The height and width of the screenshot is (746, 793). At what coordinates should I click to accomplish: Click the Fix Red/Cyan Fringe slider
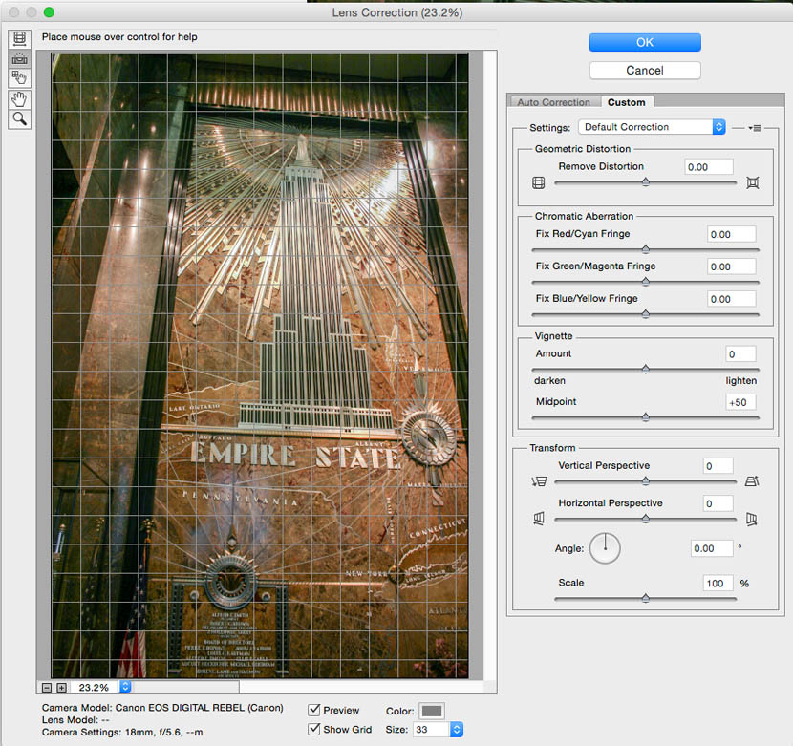pyautogui.click(x=645, y=249)
